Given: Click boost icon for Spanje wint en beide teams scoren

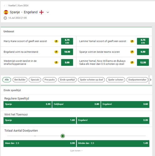Looking at the screenshot, I should (132, 52).
